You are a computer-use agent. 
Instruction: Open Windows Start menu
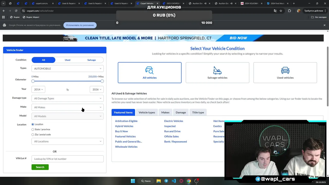click(x=133, y=181)
